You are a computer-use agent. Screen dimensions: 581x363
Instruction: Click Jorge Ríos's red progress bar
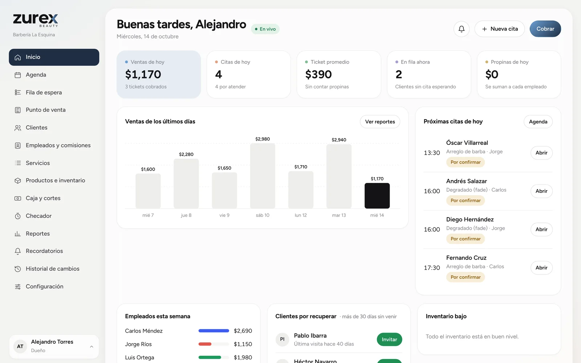(214, 344)
